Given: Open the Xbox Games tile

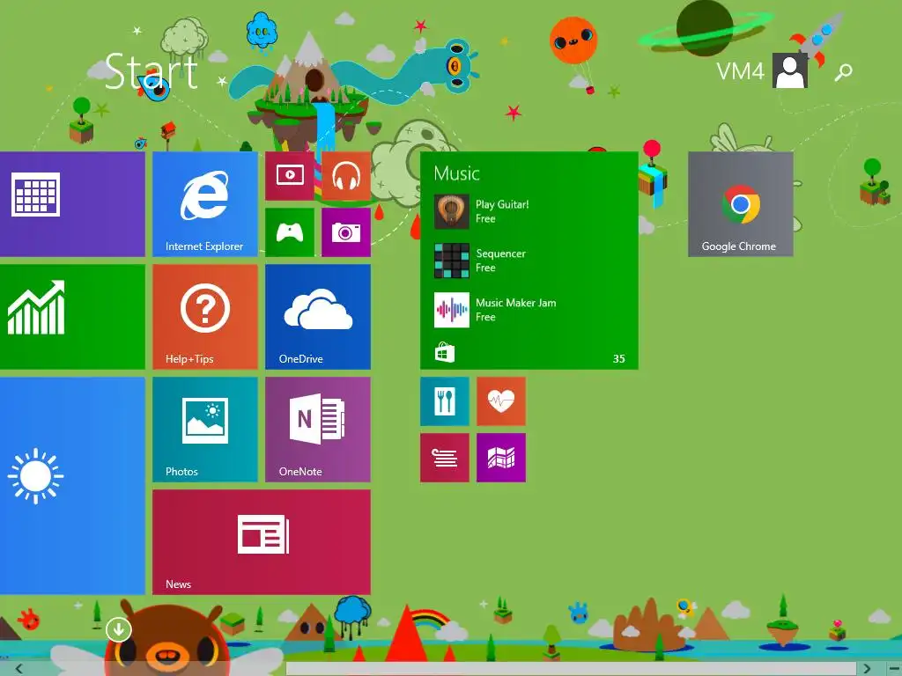Looking at the screenshot, I should pos(289,232).
